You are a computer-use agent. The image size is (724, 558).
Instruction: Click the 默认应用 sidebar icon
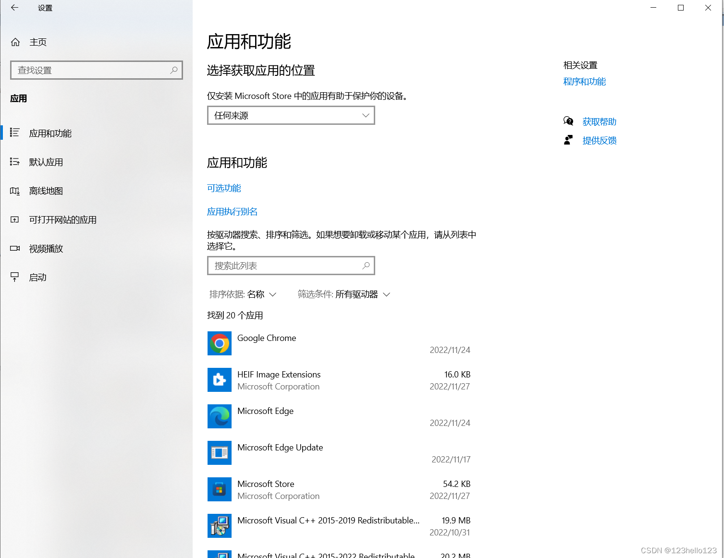tap(15, 162)
